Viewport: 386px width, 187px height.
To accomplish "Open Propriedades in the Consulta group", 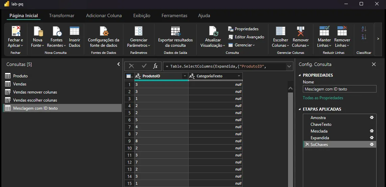I will (x=243, y=29).
